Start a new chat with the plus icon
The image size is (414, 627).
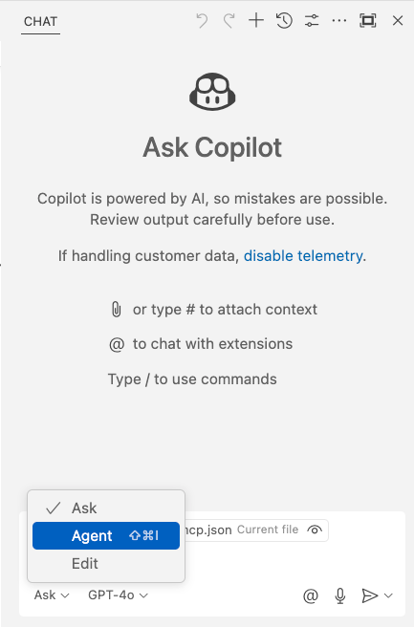pos(256,20)
